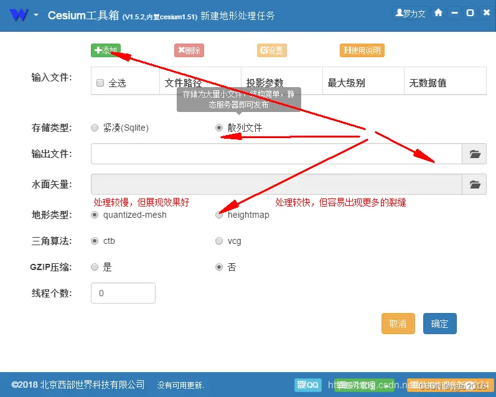
Task: Open the QQ contact button in footer
Action: [308, 385]
